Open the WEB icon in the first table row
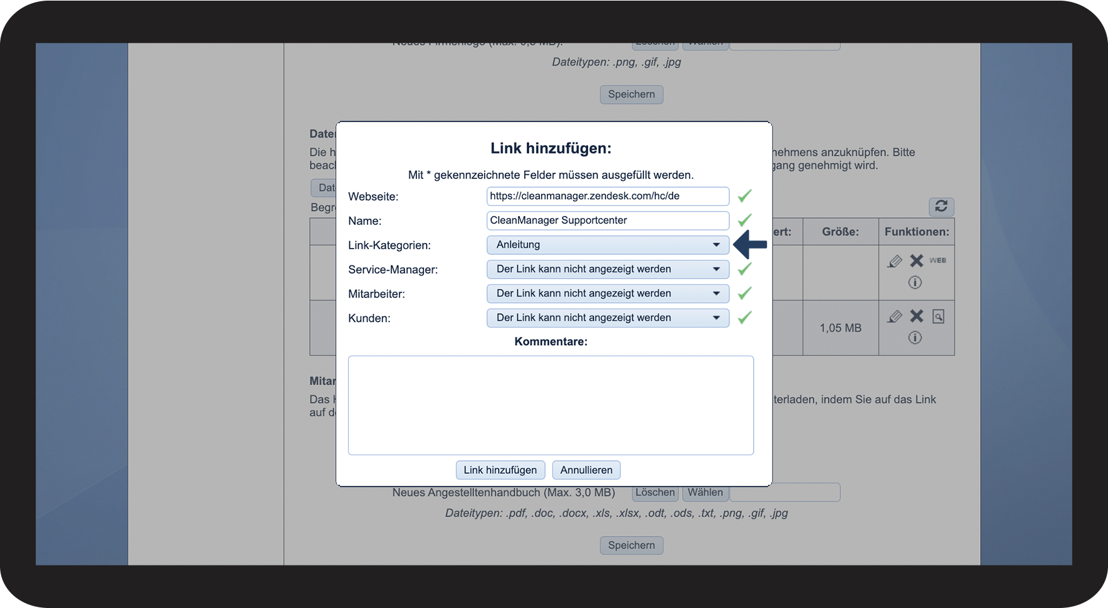 [x=938, y=260]
